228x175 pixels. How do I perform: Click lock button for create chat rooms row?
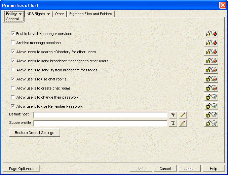(211, 88)
